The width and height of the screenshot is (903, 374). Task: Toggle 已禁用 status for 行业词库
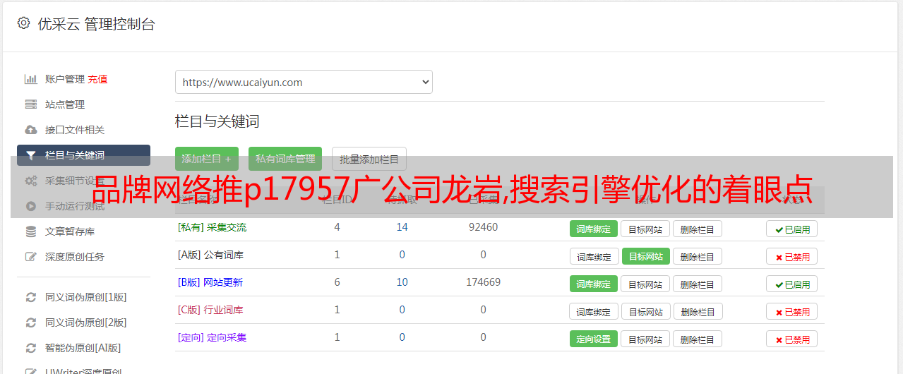coord(792,311)
